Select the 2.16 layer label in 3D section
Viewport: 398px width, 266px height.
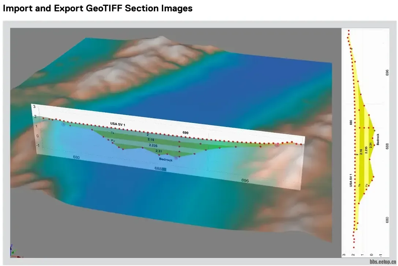pyautogui.click(x=151, y=140)
